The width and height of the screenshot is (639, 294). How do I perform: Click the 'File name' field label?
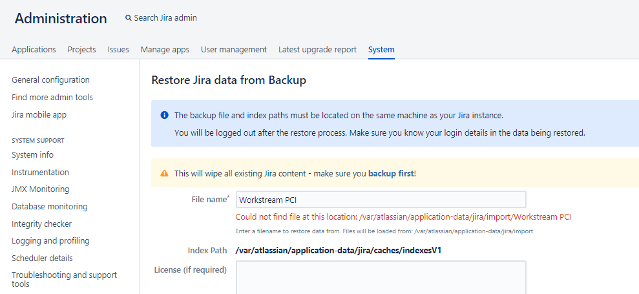point(209,200)
